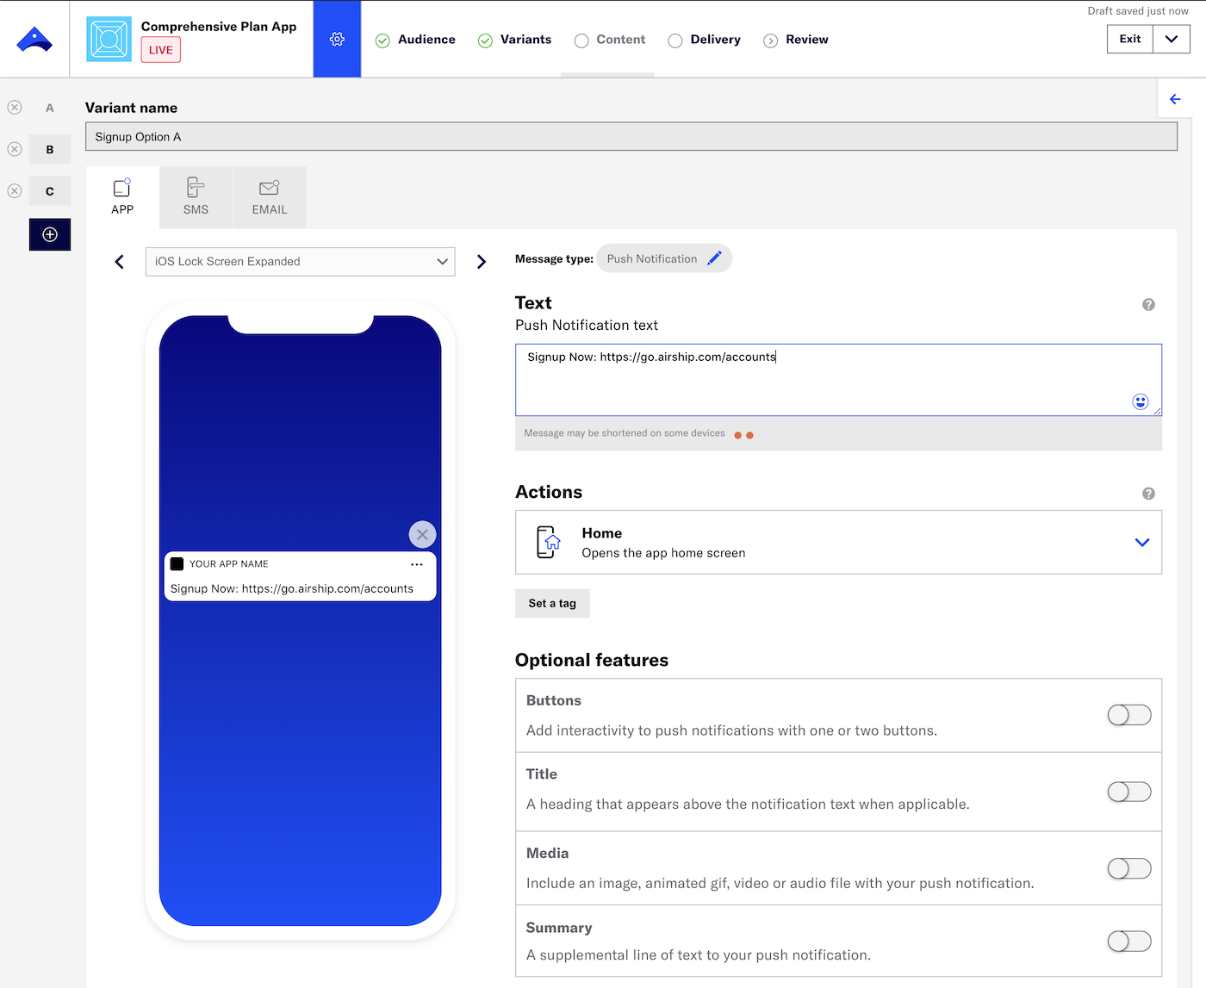This screenshot has height=988, width=1206.
Task: Click the Exit button
Action: point(1130,39)
